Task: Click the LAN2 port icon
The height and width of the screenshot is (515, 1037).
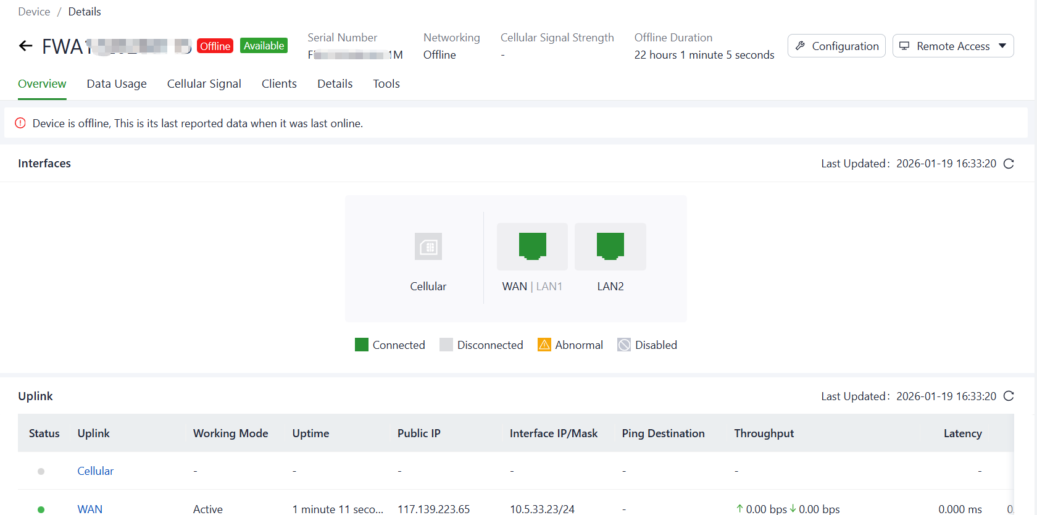Action: 610,246
